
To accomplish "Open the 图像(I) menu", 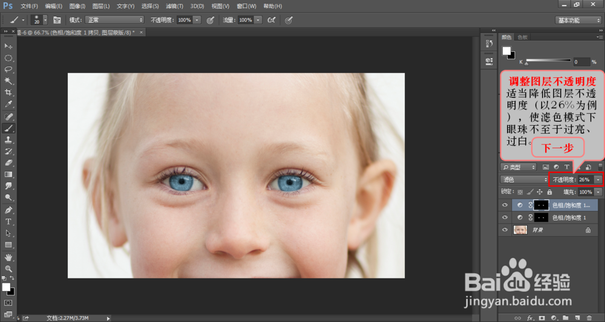I will pyautogui.click(x=77, y=6).
